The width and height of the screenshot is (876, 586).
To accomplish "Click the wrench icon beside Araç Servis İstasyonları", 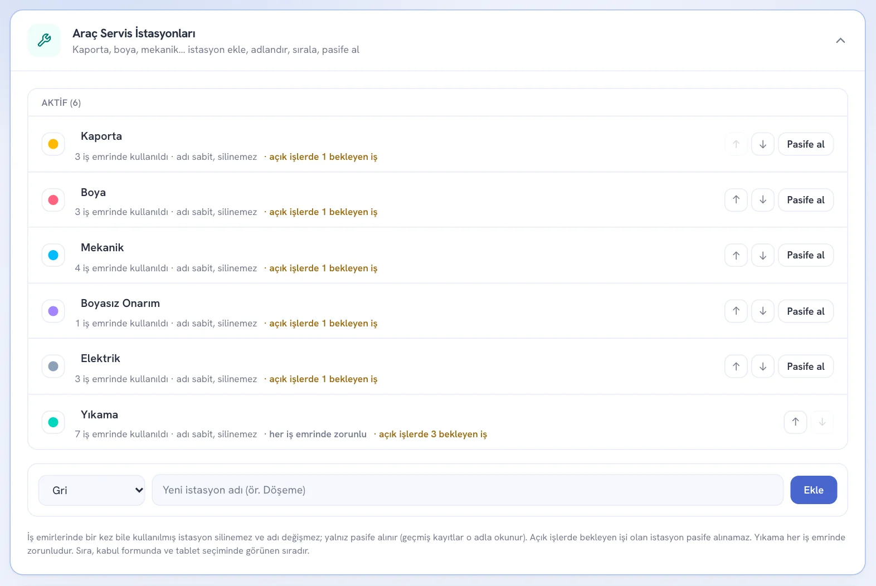I will point(44,40).
